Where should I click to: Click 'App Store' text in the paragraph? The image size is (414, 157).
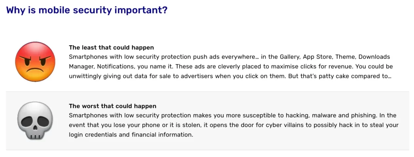tap(314, 57)
